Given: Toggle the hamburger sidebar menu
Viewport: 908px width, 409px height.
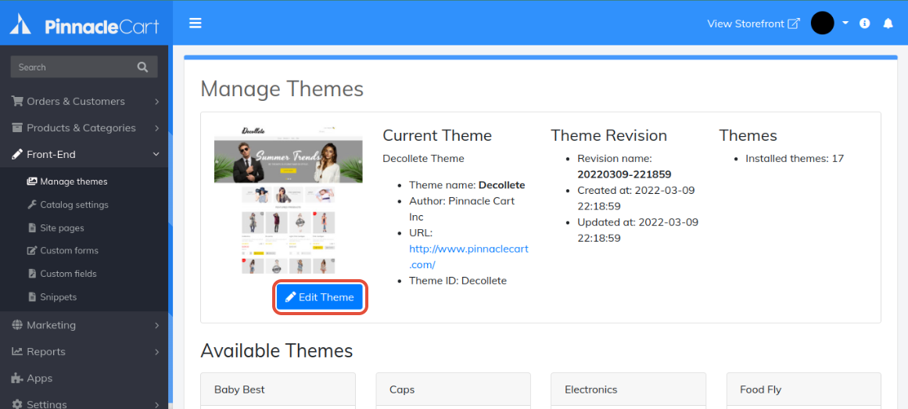Looking at the screenshot, I should pyautogui.click(x=196, y=23).
